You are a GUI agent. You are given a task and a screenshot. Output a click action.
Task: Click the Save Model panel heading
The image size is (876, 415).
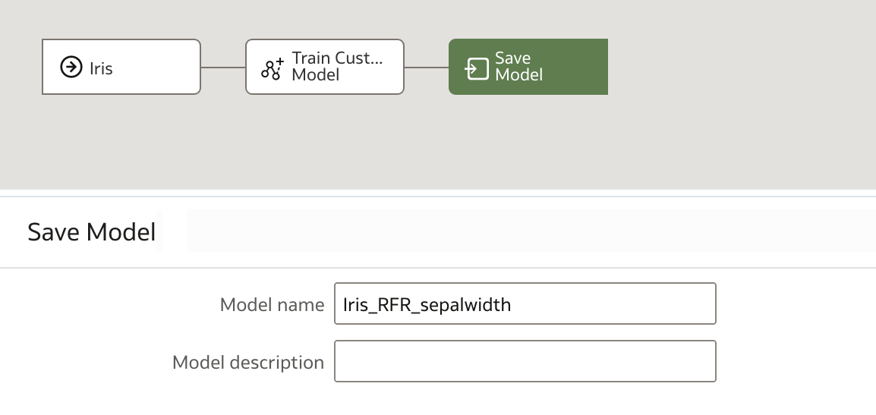pyautogui.click(x=92, y=232)
